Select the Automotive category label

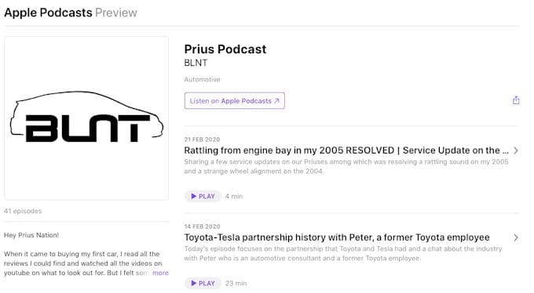[x=203, y=79]
